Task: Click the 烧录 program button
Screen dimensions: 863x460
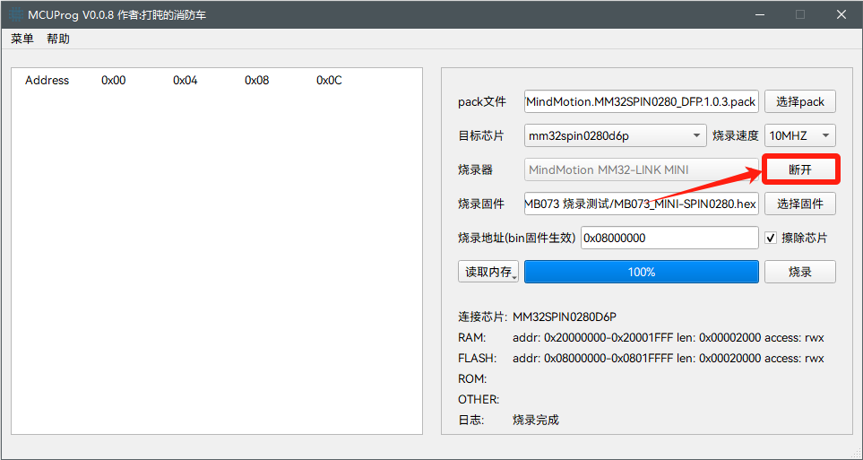Action: point(799,272)
